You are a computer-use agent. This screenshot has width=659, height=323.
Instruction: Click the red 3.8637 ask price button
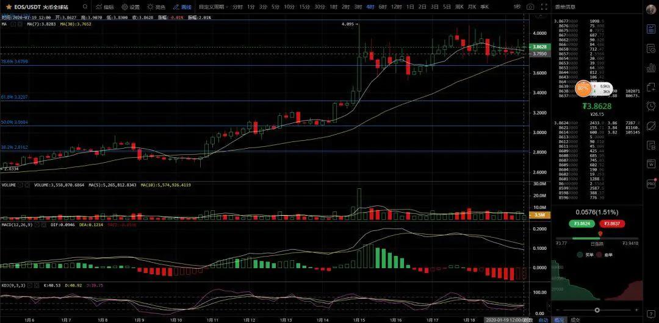612,224
